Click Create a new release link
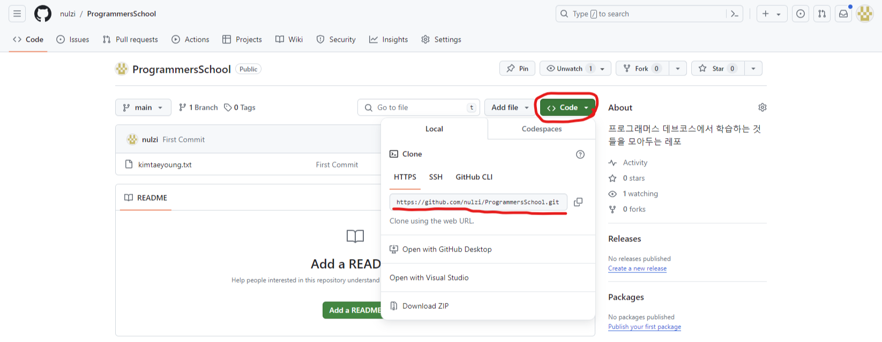 (x=638, y=269)
